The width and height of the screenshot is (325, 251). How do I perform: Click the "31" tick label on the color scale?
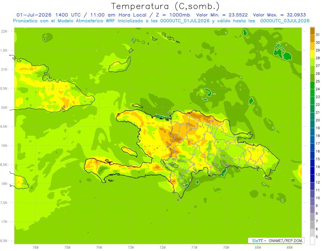tap(318, 35)
